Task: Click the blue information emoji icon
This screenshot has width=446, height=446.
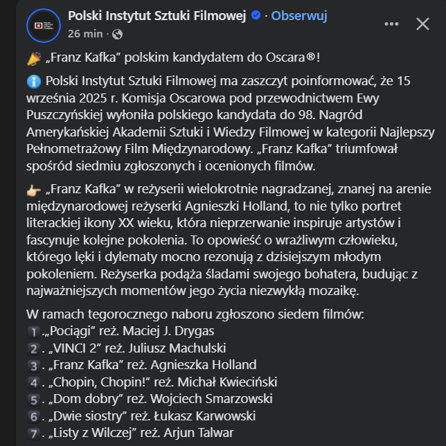Action: [x=33, y=81]
